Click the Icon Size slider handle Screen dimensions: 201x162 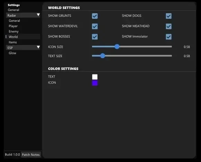point(117,47)
